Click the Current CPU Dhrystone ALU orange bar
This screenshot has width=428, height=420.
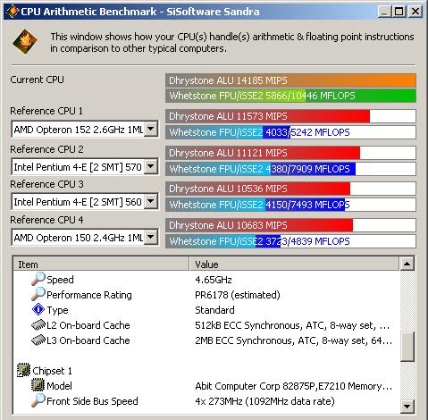coord(290,80)
